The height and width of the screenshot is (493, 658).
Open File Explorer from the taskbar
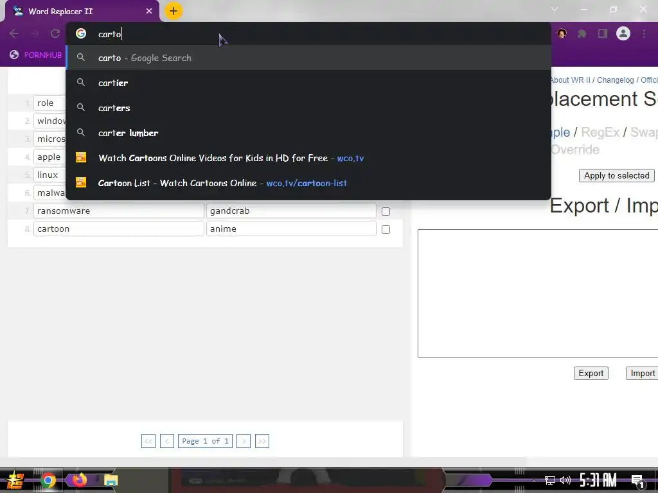111,480
